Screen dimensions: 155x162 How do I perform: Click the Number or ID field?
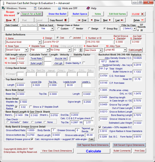(99, 42)
